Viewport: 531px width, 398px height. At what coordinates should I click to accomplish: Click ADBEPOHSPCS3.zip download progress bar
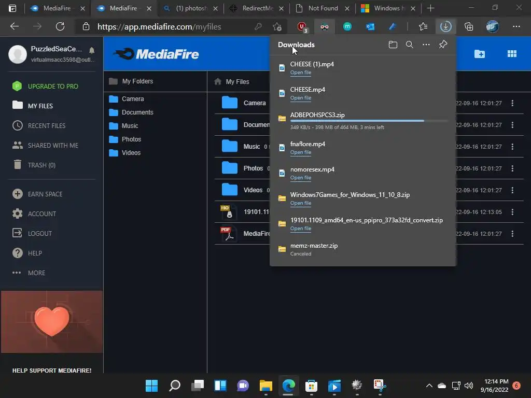click(369, 121)
